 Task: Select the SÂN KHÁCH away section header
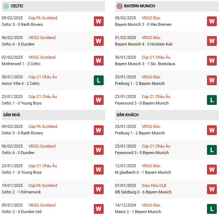click(127, 115)
